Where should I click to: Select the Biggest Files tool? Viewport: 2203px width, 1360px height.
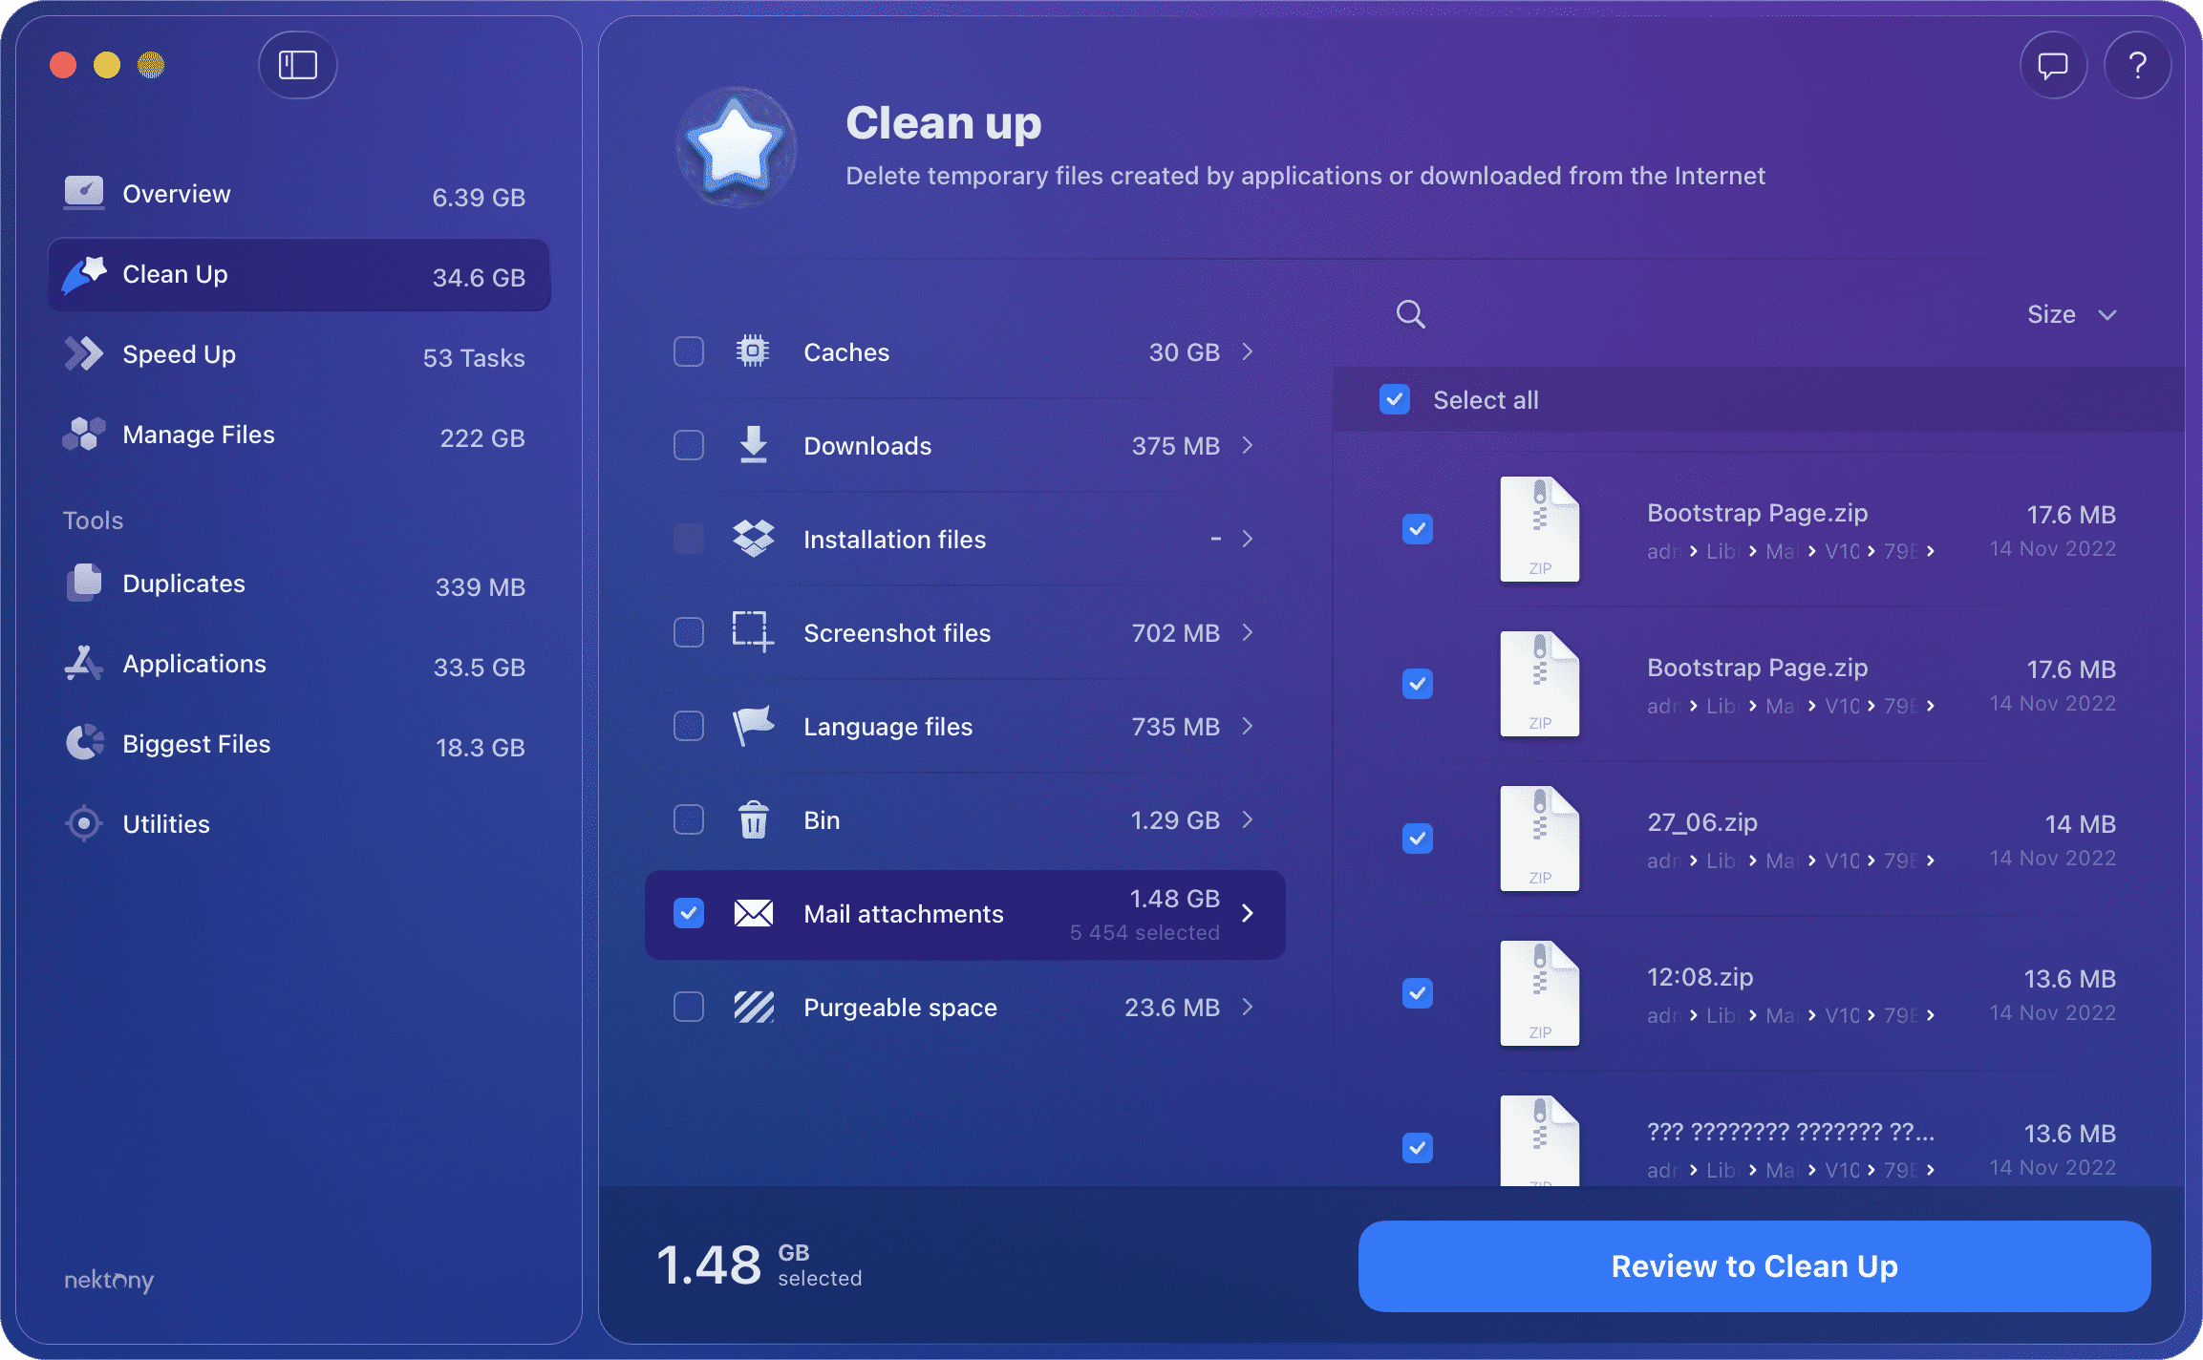[196, 744]
